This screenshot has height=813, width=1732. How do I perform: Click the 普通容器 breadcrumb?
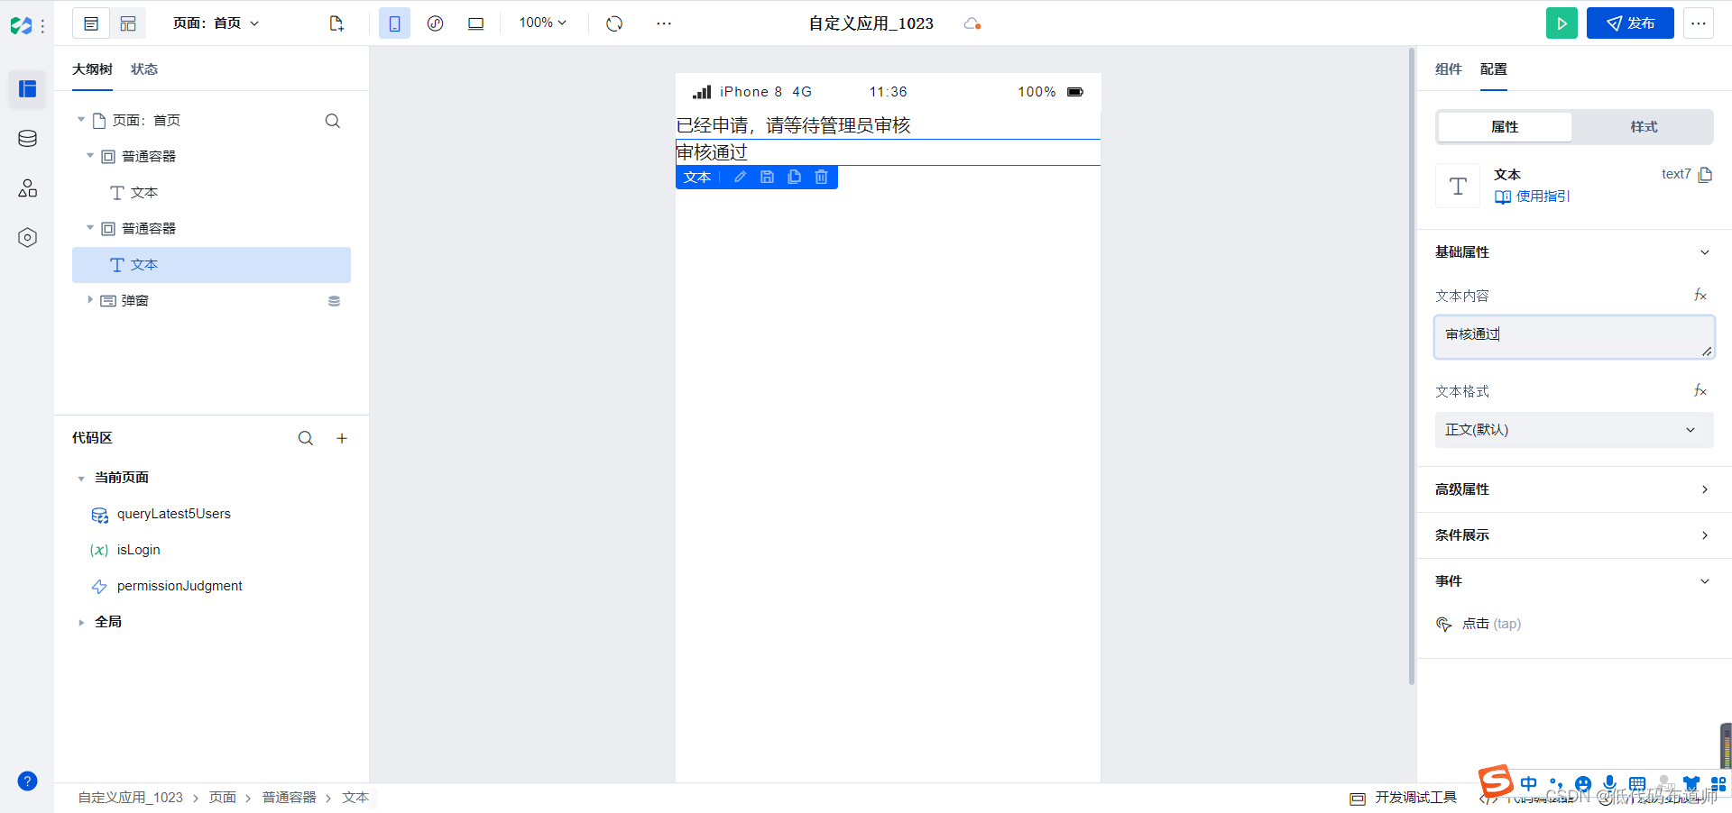[x=289, y=798]
